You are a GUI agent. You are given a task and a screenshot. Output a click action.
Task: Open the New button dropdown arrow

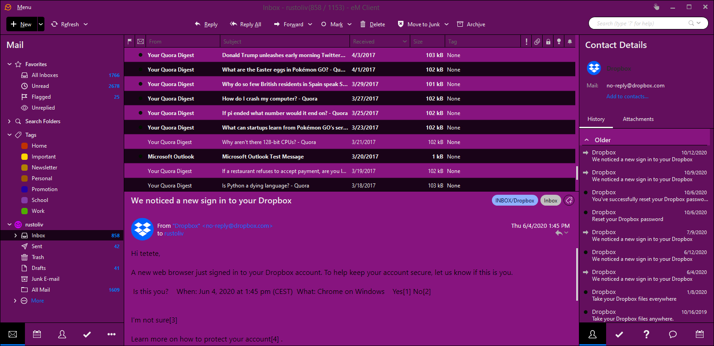coord(41,24)
